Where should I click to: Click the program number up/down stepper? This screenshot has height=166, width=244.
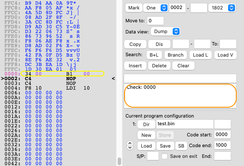pyautogui.click(x=130, y=145)
